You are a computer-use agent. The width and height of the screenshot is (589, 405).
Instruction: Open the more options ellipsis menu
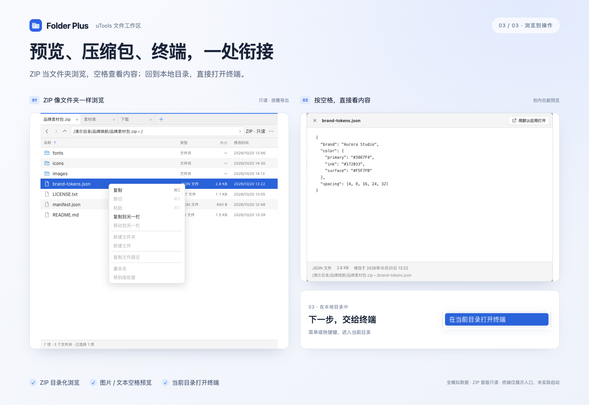point(271,131)
